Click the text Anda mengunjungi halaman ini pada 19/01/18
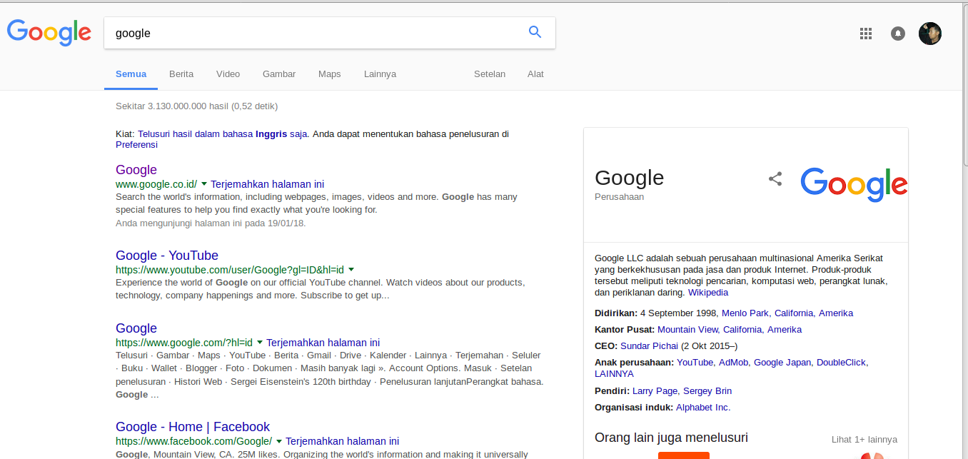The image size is (968, 459). 211,223
